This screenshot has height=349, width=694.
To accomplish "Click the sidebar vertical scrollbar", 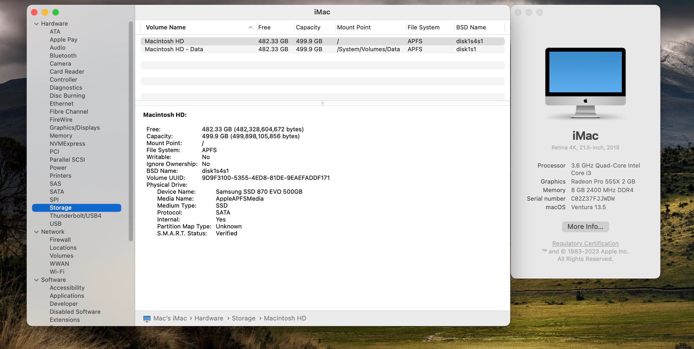I will 131,132.
